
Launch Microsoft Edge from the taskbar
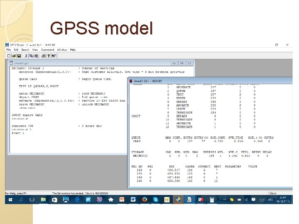(77, 200)
